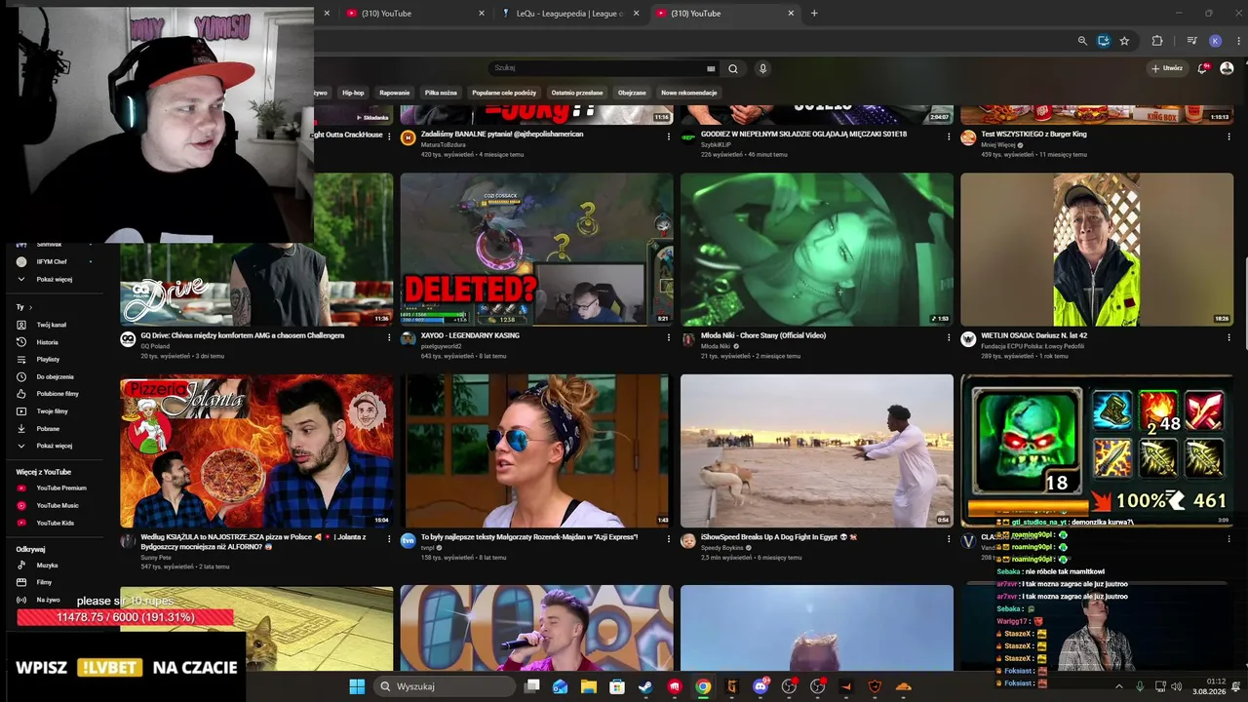Open options menu for XAYOO - LEGENDARNY KASING
This screenshot has width=1248, height=702.
point(668,337)
